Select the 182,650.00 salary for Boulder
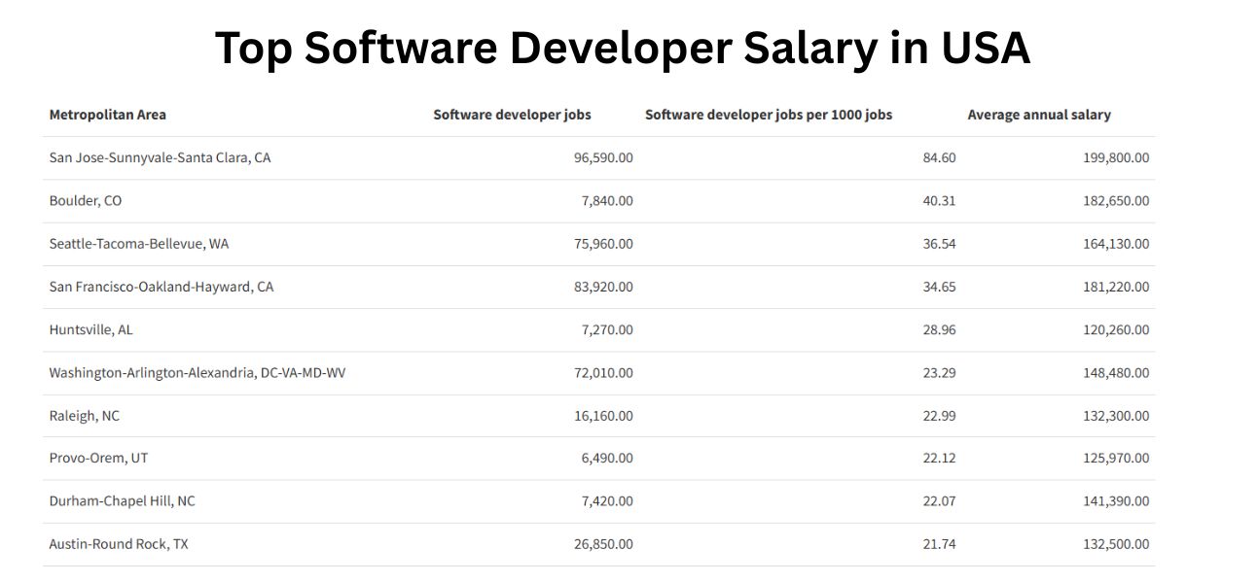 pyautogui.click(x=1115, y=201)
